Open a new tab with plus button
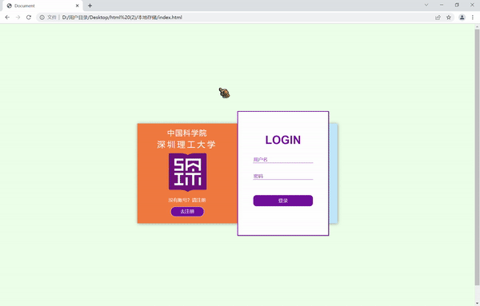480x306 pixels. [x=90, y=6]
